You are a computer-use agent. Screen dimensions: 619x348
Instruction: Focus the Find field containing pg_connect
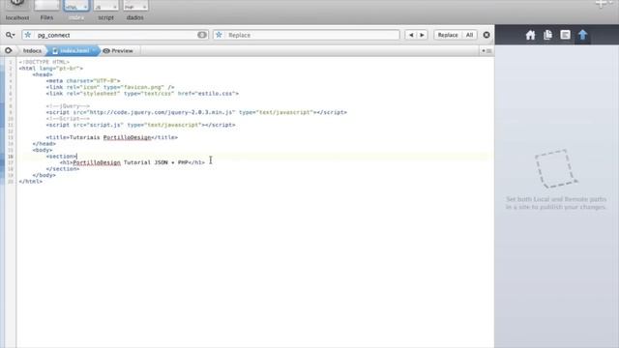pyautogui.click(x=115, y=35)
